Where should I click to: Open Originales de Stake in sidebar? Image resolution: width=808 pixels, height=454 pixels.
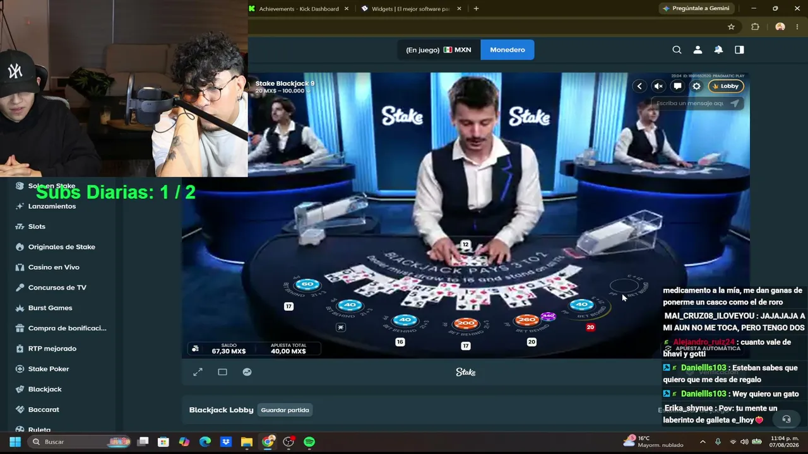coord(61,247)
